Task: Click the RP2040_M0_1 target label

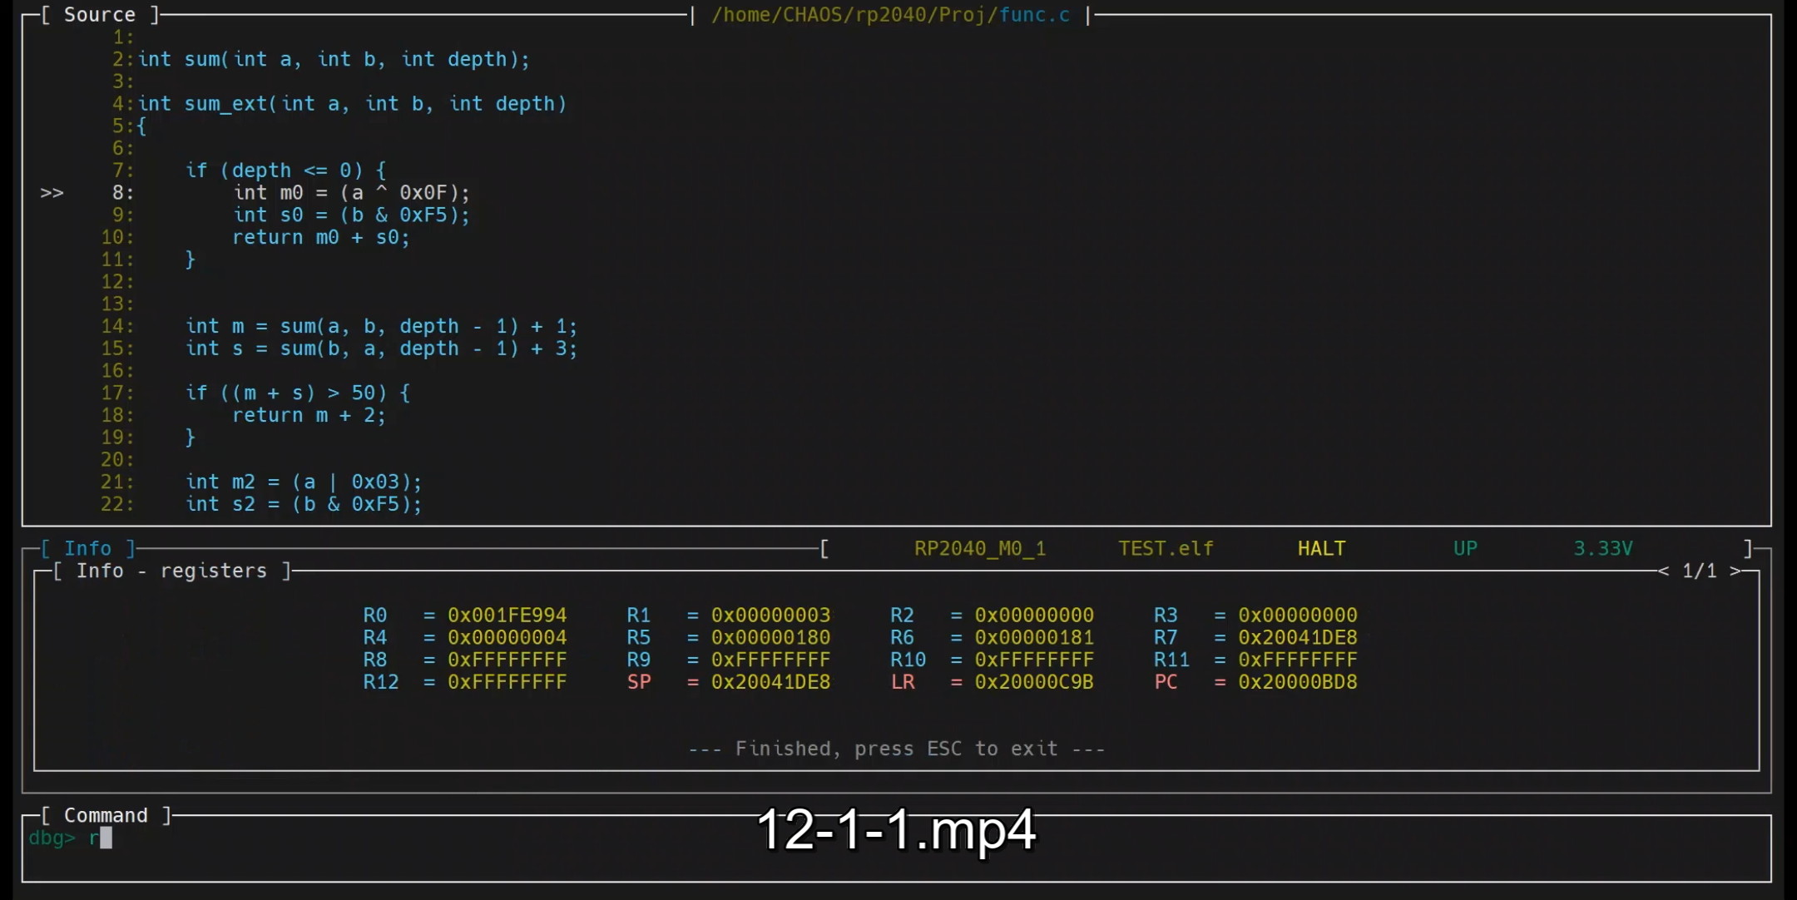Action: [x=980, y=549]
